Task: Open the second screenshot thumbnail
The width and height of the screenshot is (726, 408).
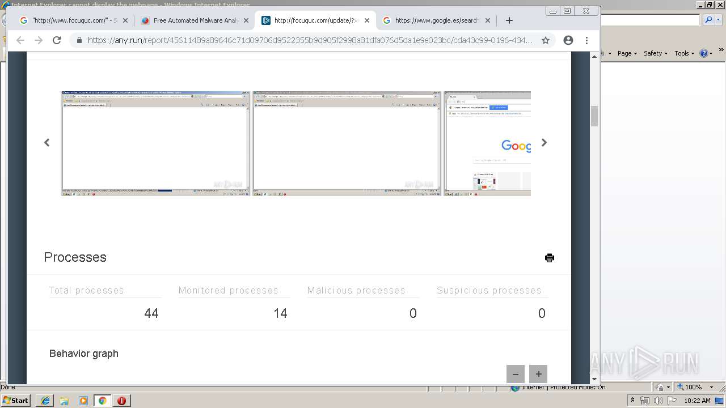Action: click(347, 143)
